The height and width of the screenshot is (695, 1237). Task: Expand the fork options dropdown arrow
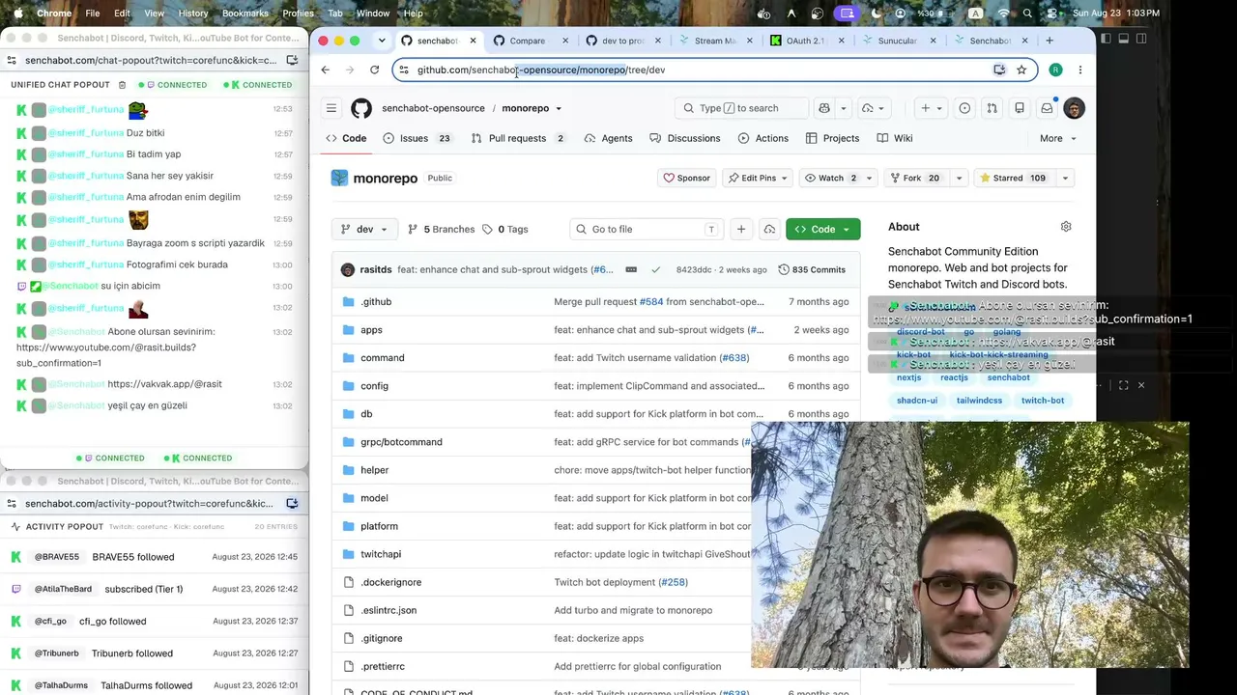tap(959, 178)
